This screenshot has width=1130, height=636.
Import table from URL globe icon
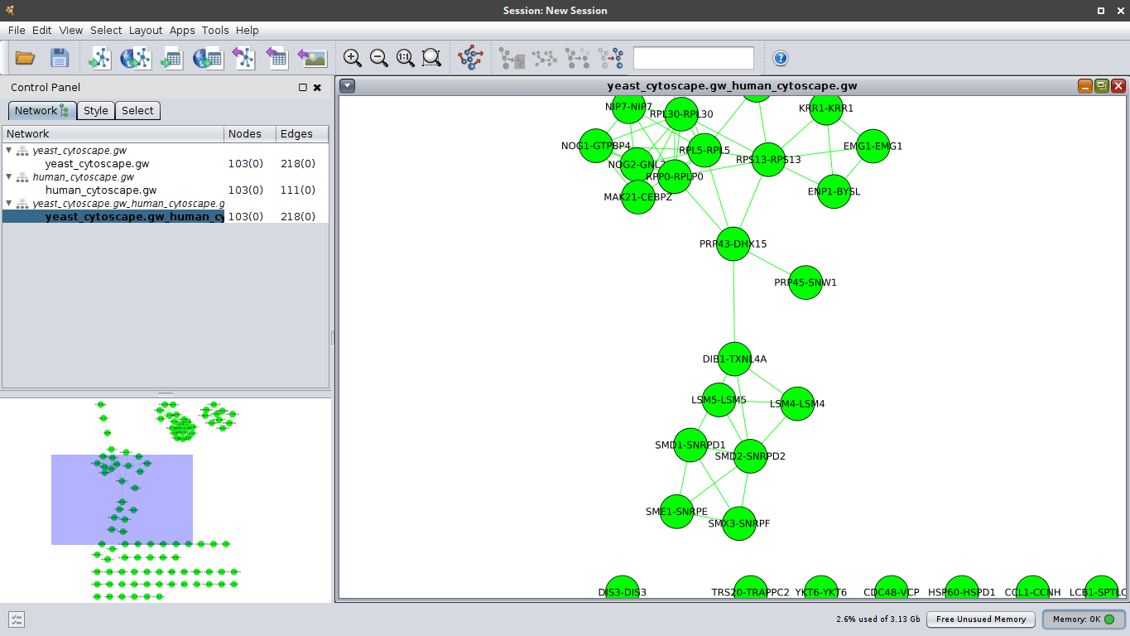(x=207, y=58)
